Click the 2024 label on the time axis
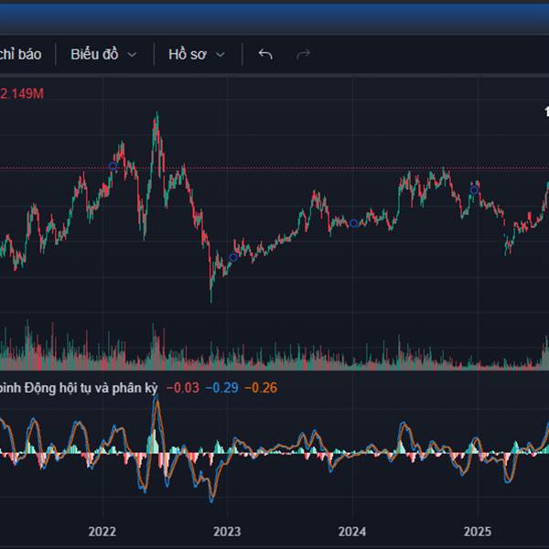The height and width of the screenshot is (549, 549). [x=351, y=531]
